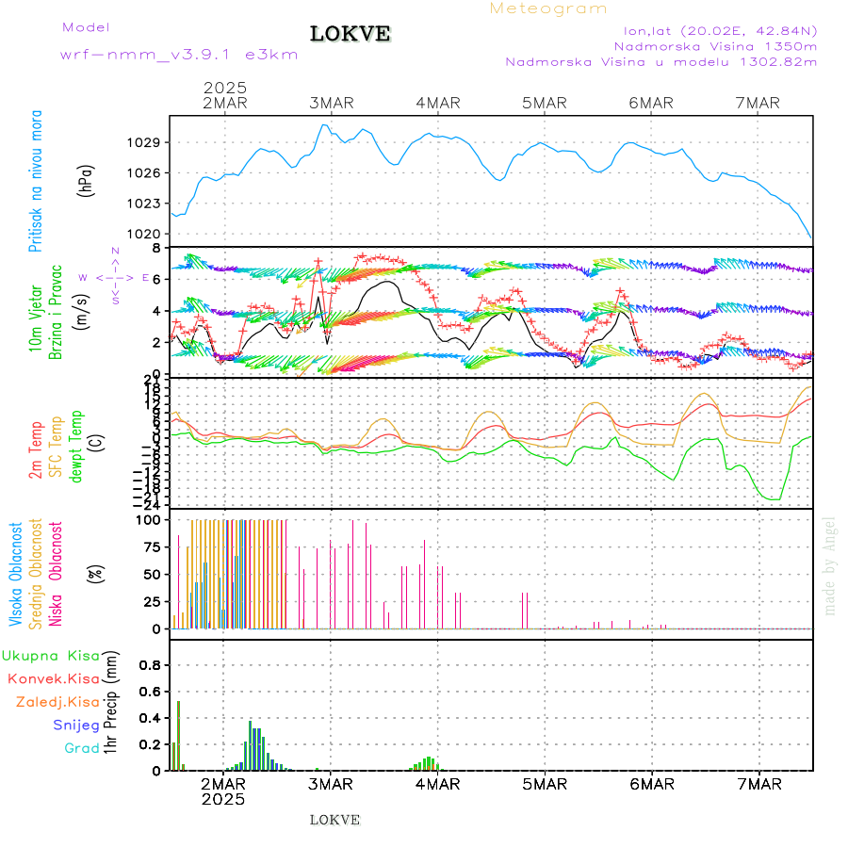Click the Pritisak na nivou mora axis label
The height and width of the screenshot is (848, 848).
pyautogui.click(x=37, y=180)
